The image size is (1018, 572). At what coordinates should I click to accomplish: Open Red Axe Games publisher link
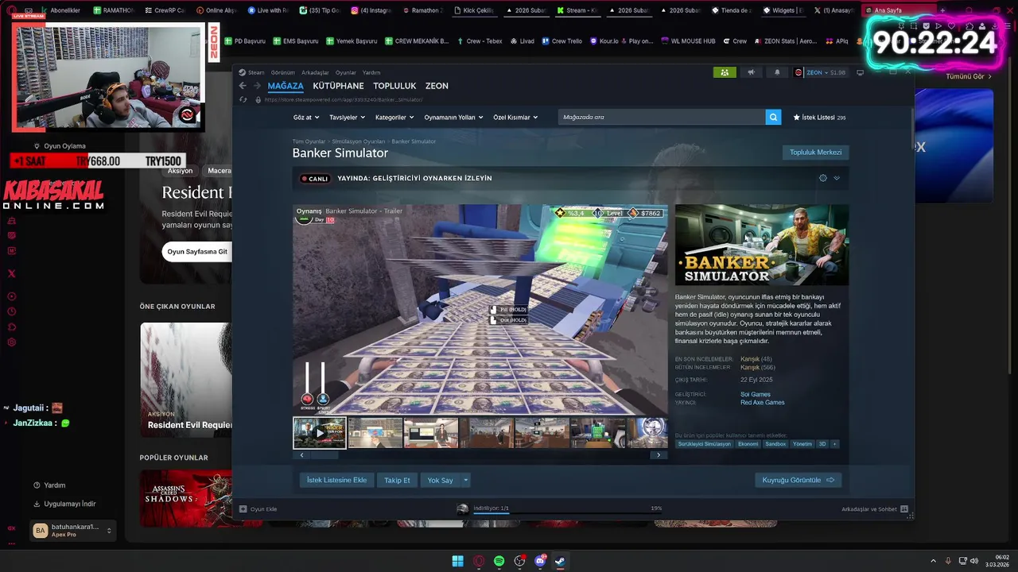coord(762,402)
